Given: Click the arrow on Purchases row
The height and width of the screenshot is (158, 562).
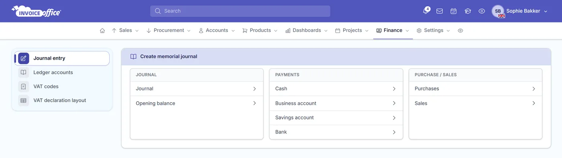Looking at the screenshot, I should coord(533,89).
